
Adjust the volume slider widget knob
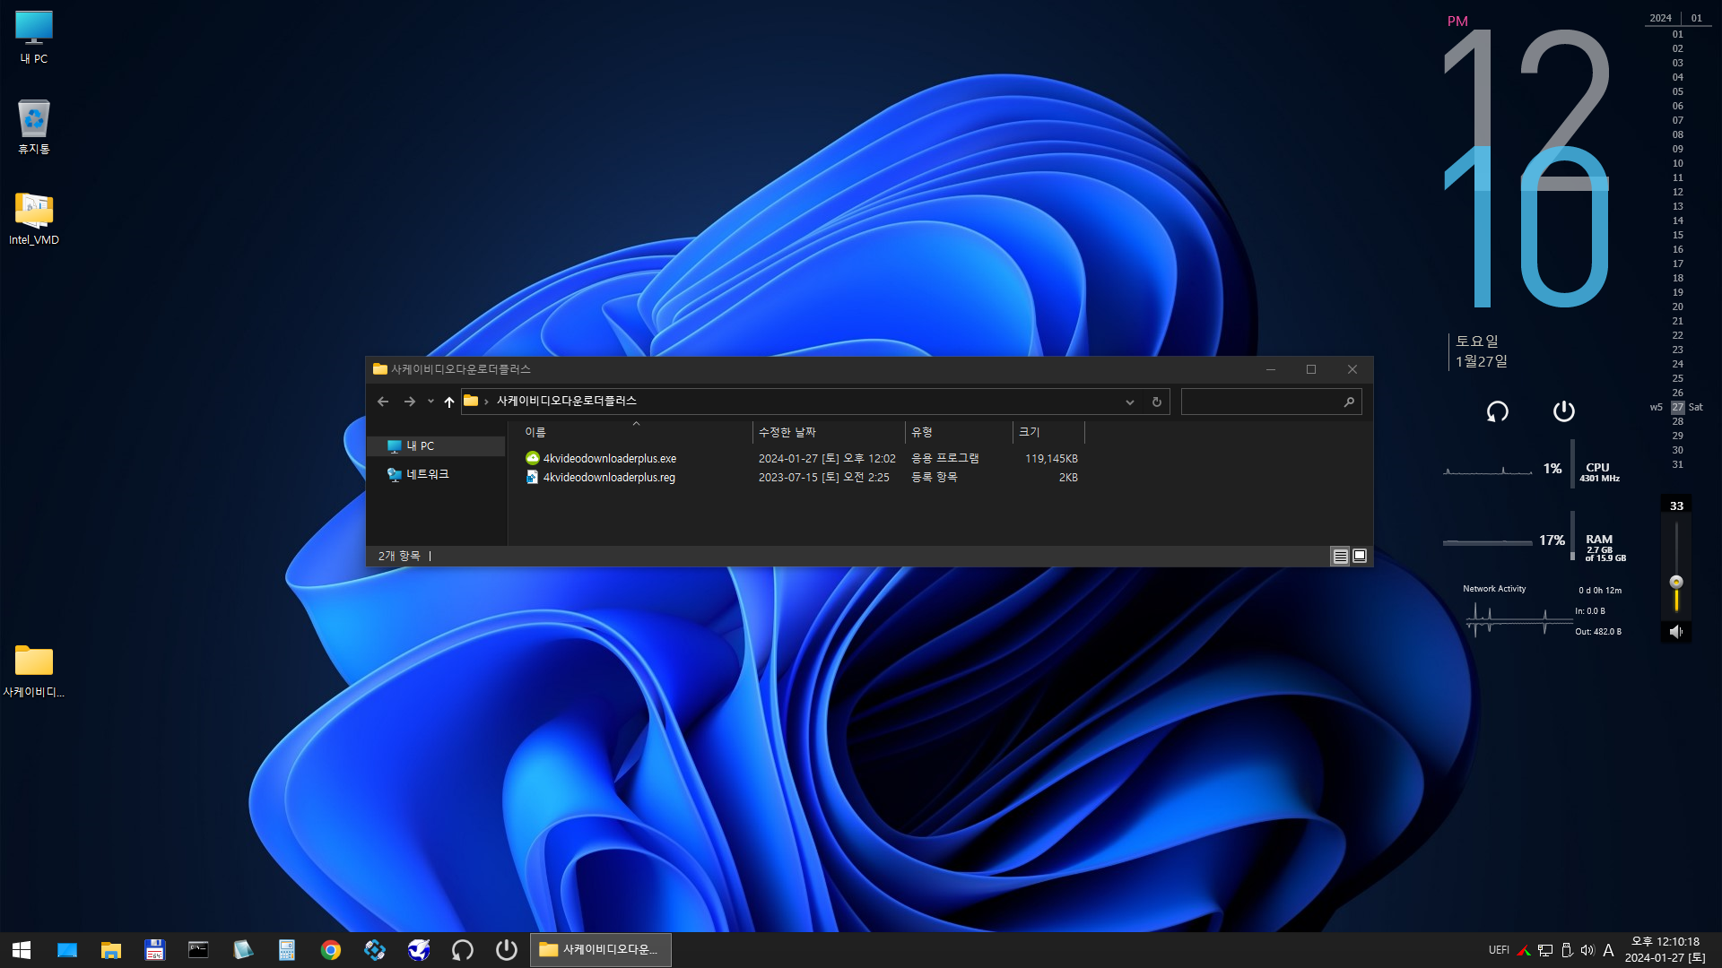[1676, 582]
